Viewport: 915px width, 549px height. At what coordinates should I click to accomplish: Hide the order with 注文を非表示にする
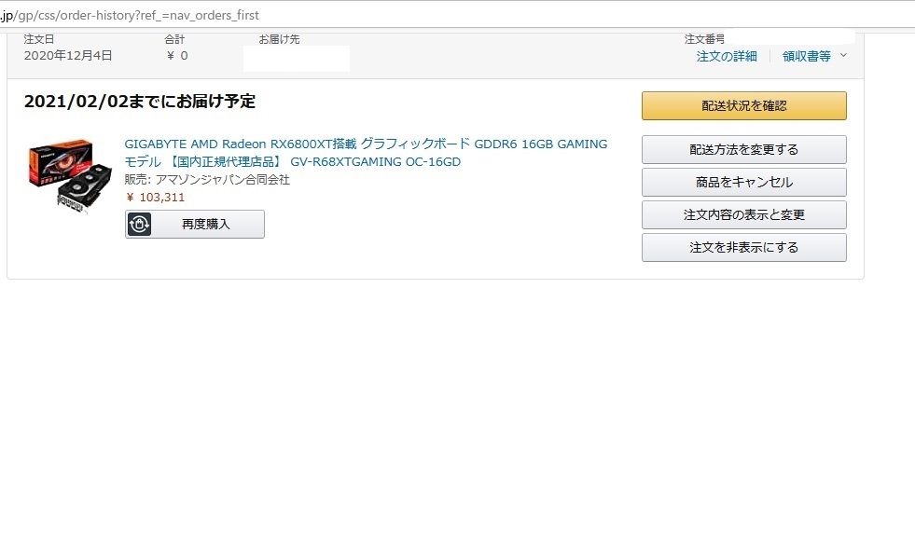[x=743, y=247]
